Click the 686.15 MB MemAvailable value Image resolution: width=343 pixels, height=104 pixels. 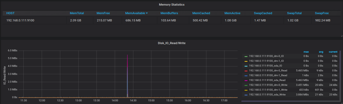pos(133,20)
